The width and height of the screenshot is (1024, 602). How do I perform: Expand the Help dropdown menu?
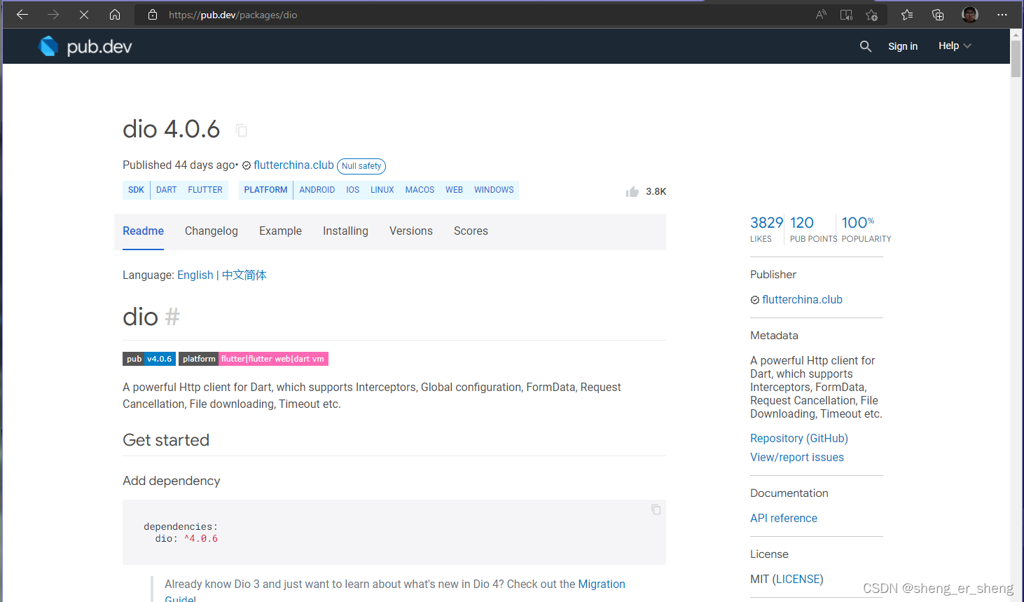(x=955, y=46)
